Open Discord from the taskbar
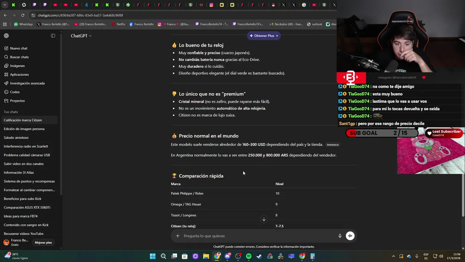 pos(227,256)
